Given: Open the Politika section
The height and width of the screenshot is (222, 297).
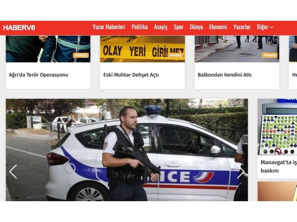Looking at the screenshot, I should pos(140,27).
